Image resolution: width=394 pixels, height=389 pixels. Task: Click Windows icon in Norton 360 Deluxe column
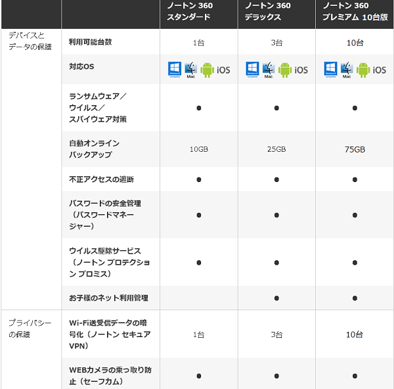pyautogui.click(x=253, y=70)
